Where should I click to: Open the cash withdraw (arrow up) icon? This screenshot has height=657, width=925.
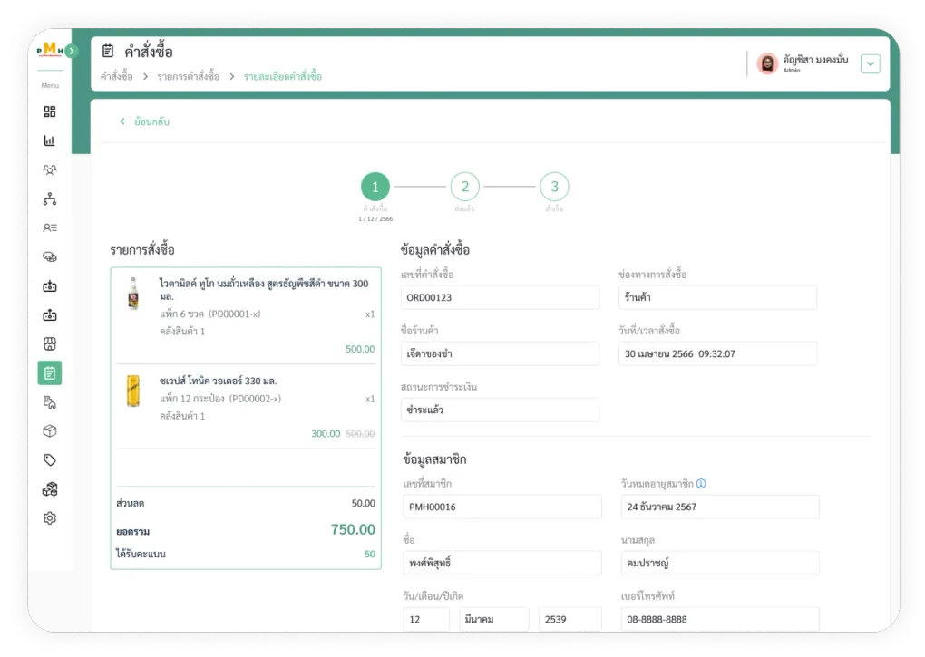tap(50, 314)
